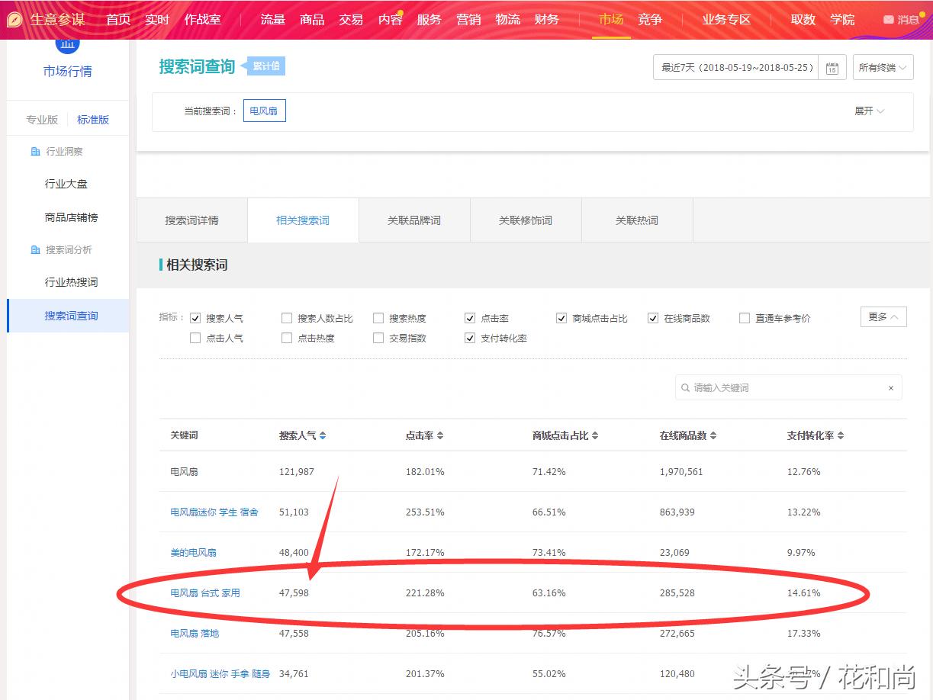
Task: Open the 竞争 menu in top navigation
Action: (650, 20)
